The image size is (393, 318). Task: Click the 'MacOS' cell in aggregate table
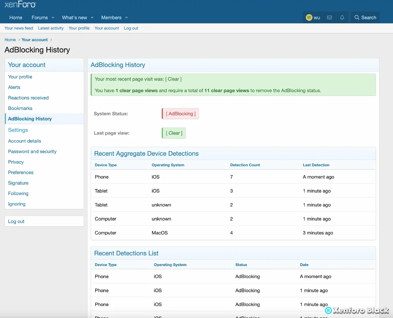[160, 233]
